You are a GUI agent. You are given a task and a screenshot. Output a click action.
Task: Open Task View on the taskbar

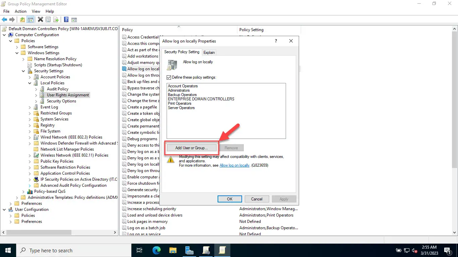click(x=140, y=250)
